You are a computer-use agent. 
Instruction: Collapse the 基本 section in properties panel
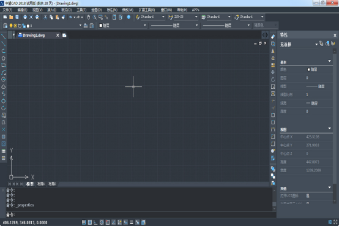coord(329,61)
